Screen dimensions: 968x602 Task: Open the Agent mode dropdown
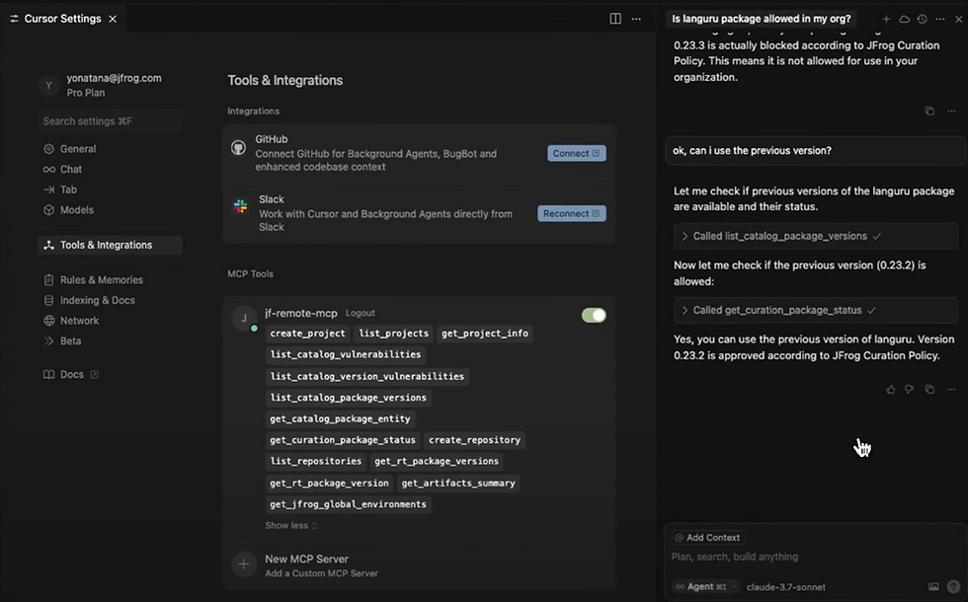(x=705, y=586)
